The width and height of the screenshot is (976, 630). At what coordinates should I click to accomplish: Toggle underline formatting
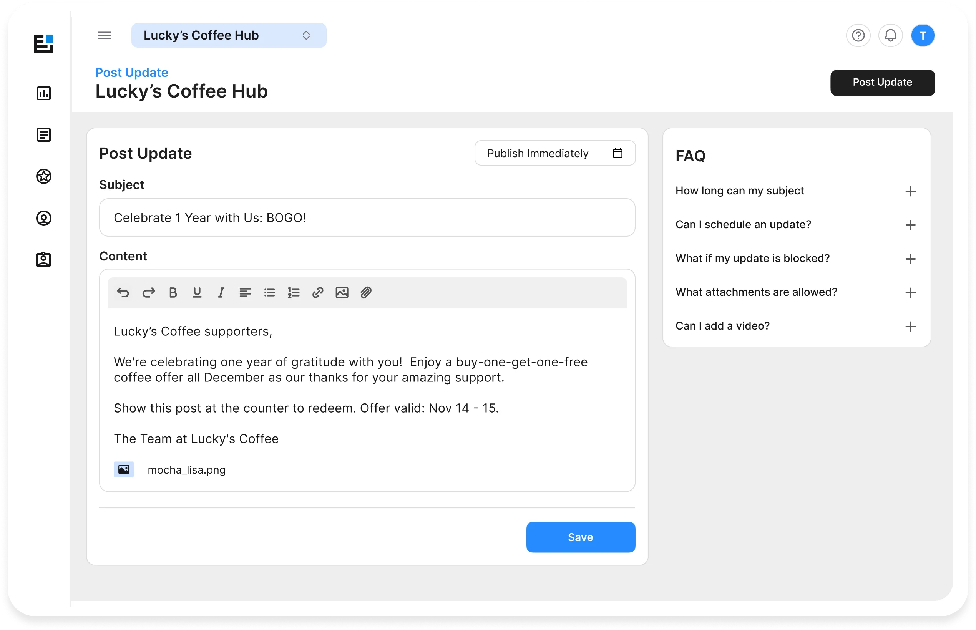tap(197, 292)
